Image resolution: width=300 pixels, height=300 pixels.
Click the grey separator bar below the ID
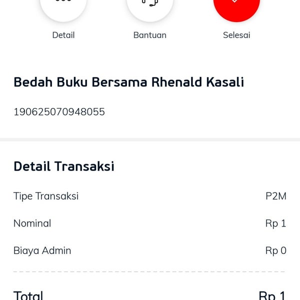point(150,139)
